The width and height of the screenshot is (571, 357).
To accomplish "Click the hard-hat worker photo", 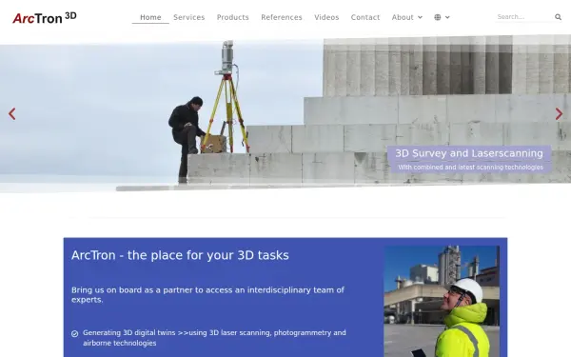I will pos(442,302).
